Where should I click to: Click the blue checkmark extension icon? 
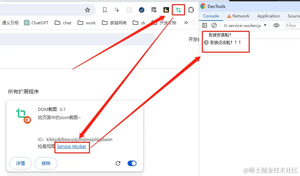pos(142,10)
